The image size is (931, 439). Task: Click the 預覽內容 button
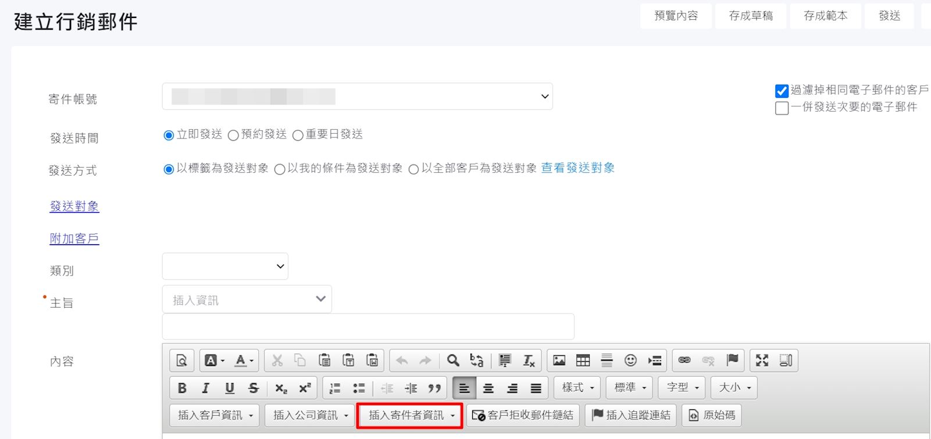[676, 16]
